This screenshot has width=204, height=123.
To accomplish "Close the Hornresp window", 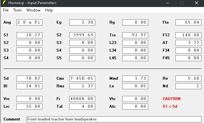I will [x=197, y=3].
